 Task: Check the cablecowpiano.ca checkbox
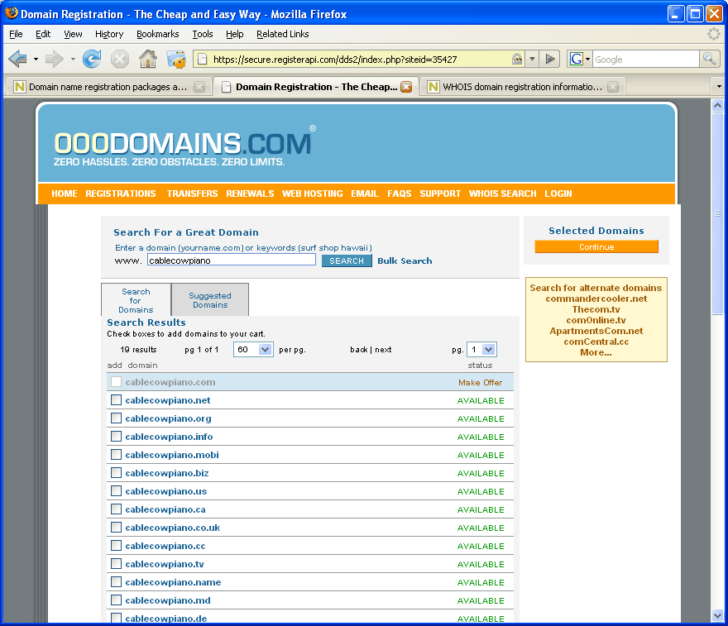coord(116,509)
